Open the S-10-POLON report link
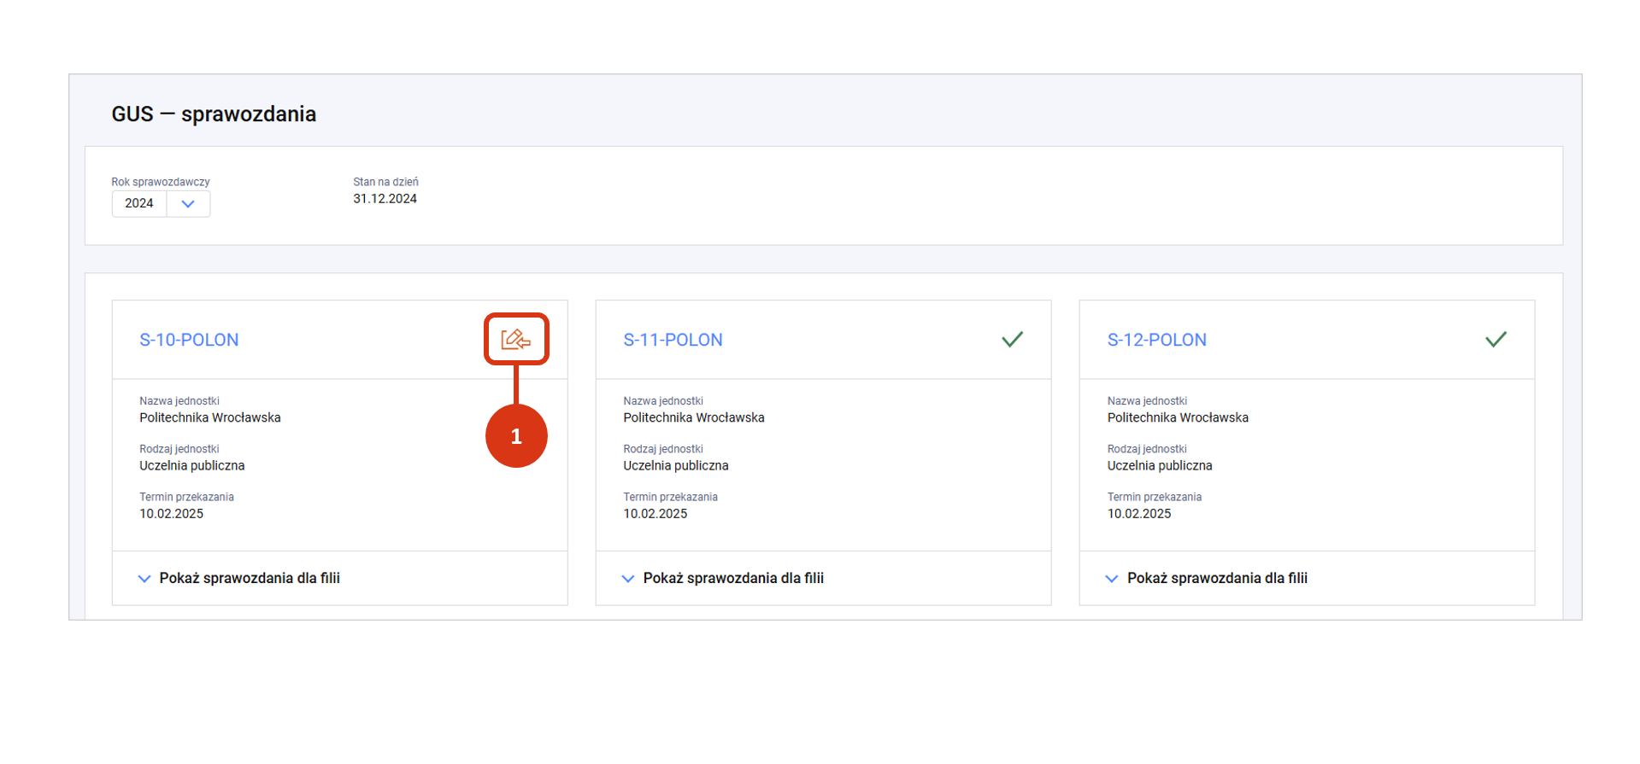Image resolution: width=1640 pixels, height=764 pixels. [189, 340]
